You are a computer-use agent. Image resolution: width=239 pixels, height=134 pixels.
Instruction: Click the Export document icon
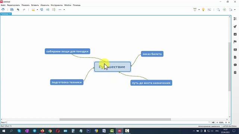[x=231, y=10]
